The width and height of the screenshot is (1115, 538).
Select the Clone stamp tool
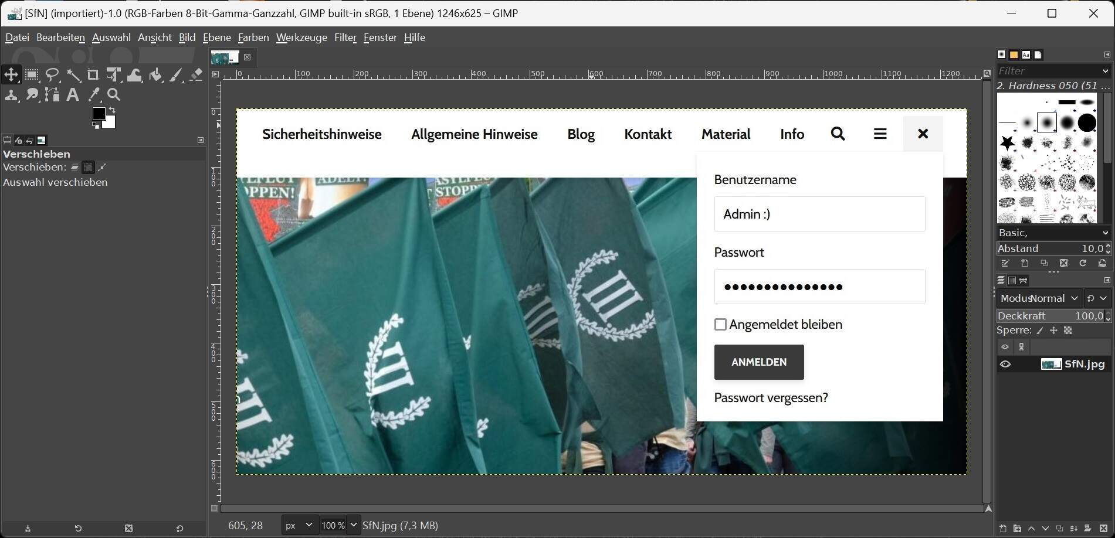click(11, 95)
